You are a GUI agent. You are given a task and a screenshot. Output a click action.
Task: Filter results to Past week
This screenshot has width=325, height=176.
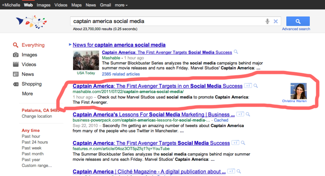32,148
